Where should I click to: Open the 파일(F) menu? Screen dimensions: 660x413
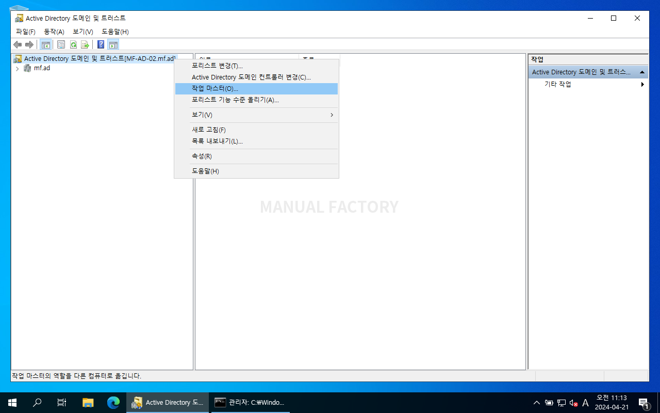(x=26, y=31)
